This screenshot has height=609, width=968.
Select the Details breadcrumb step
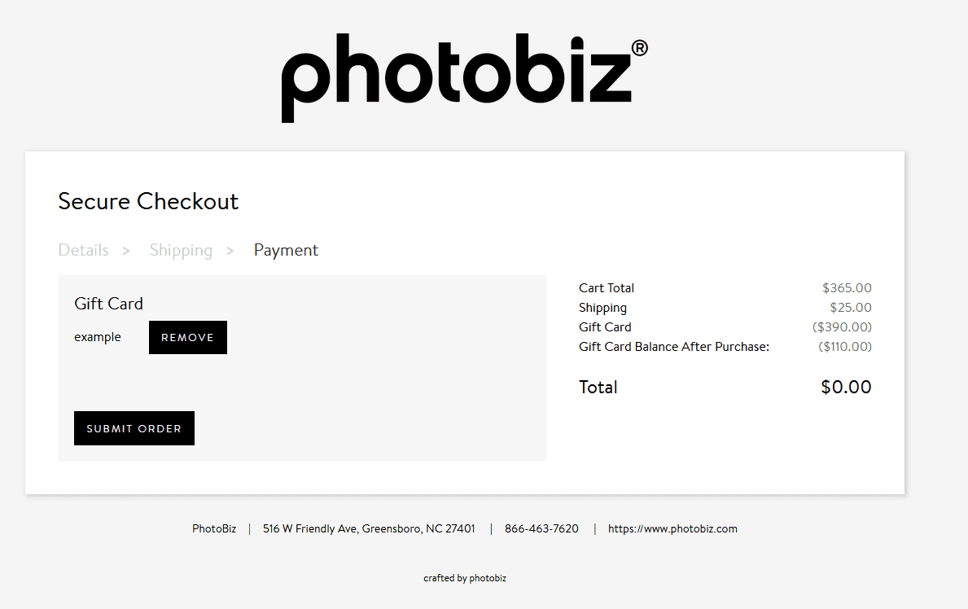click(83, 250)
